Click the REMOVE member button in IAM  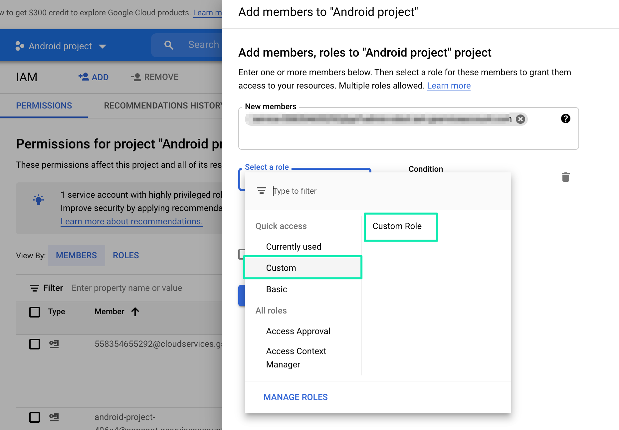155,77
